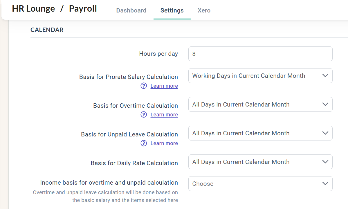
Task: Open the Basis for Unpaid Leave Calculation dropdown
Action: 260,133
